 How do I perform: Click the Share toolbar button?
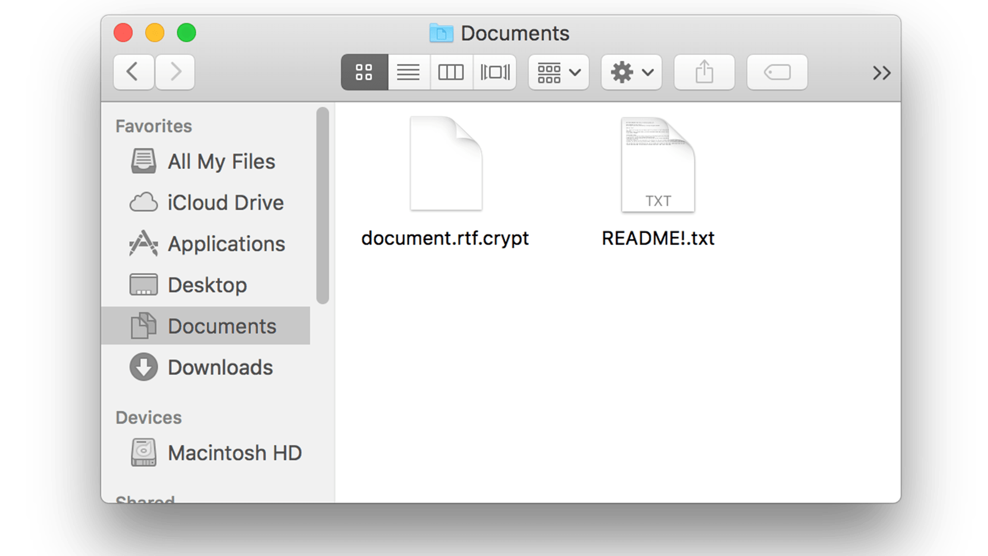coord(704,72)
